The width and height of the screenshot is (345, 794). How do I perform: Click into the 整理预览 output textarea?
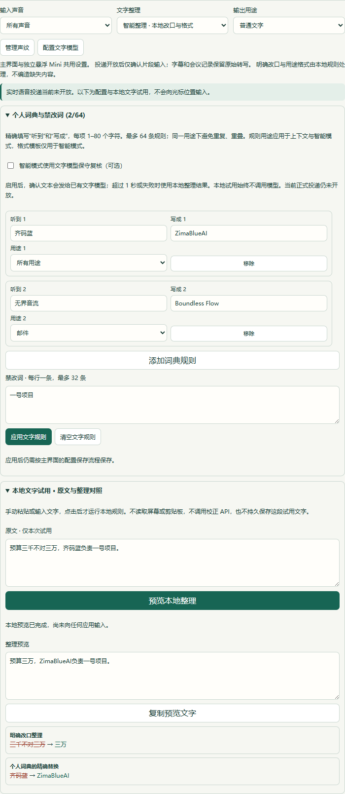click(x=172, y=676)
